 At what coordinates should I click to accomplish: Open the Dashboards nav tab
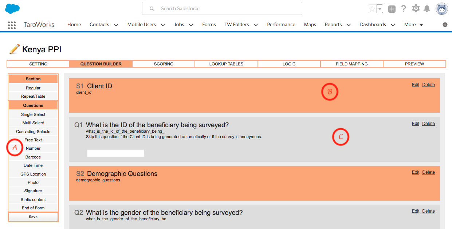[373, 25]
